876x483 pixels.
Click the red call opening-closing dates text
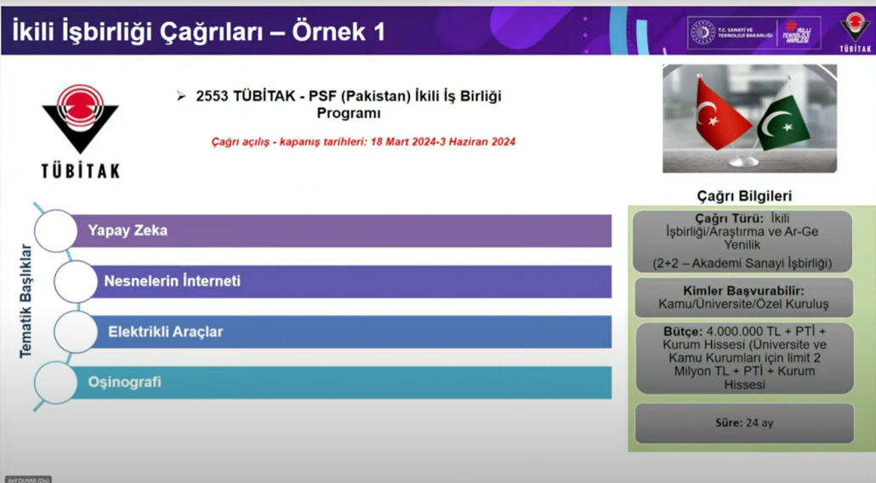click(363, 142)
